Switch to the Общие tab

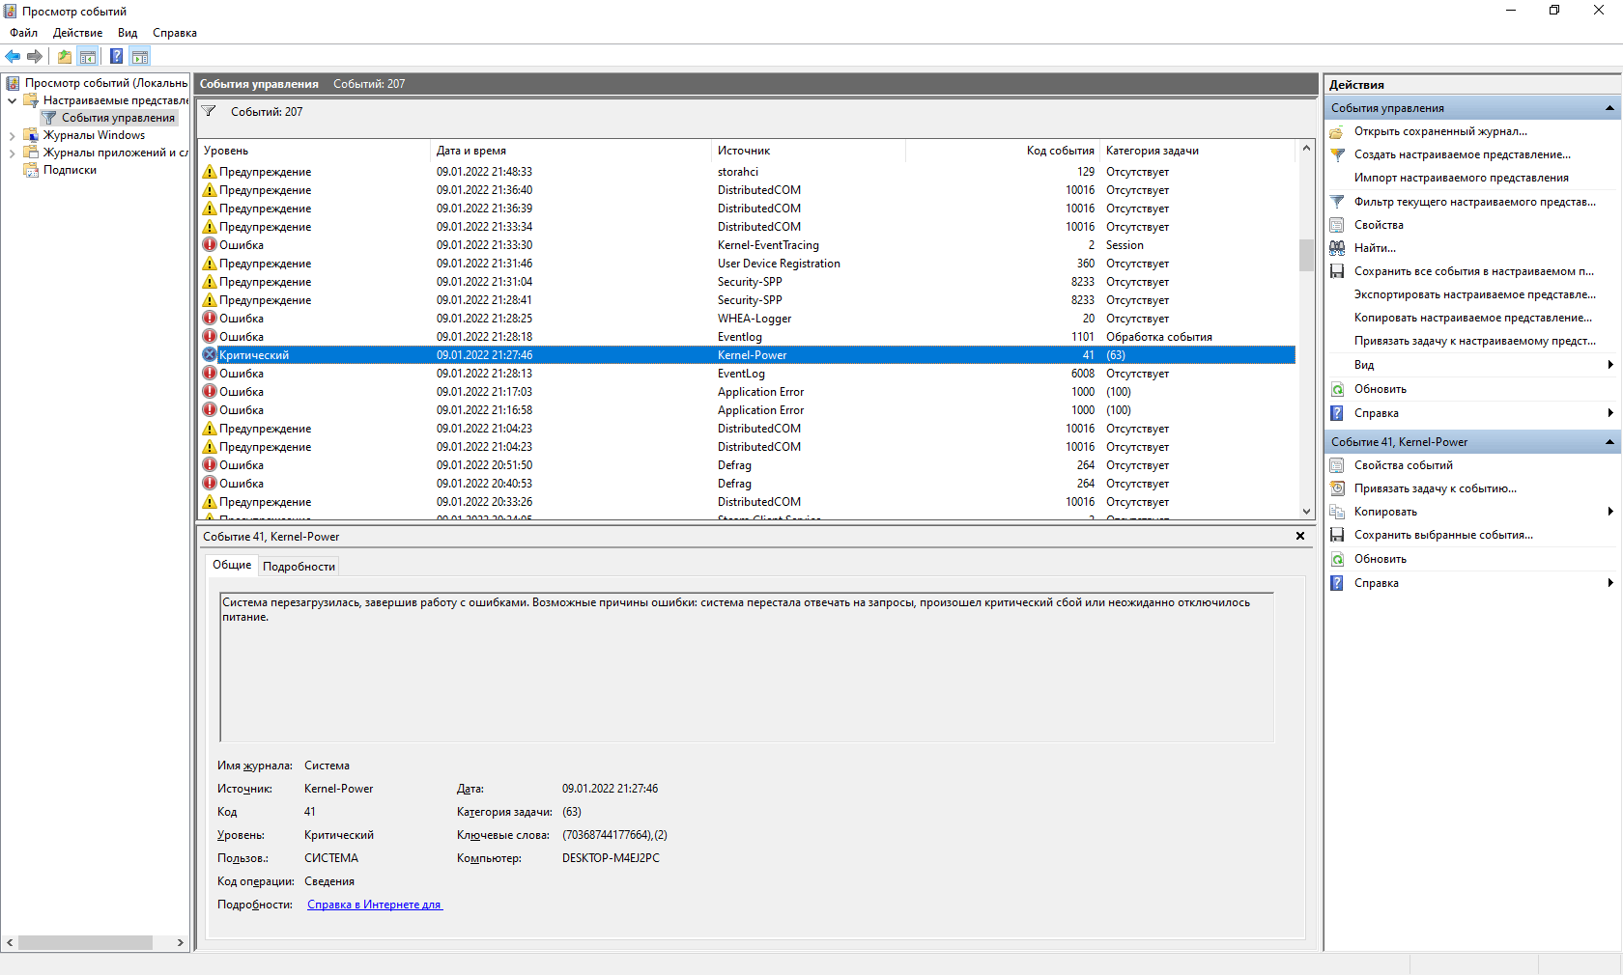coord(232,565)
